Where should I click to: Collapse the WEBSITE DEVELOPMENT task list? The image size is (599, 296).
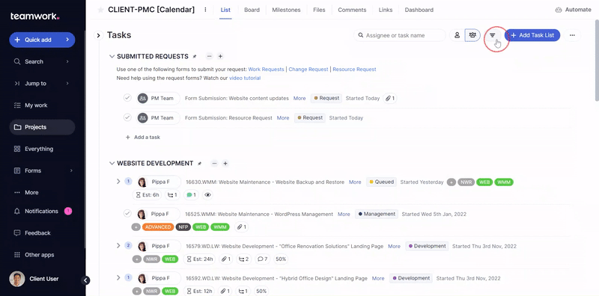click(112, 163)
